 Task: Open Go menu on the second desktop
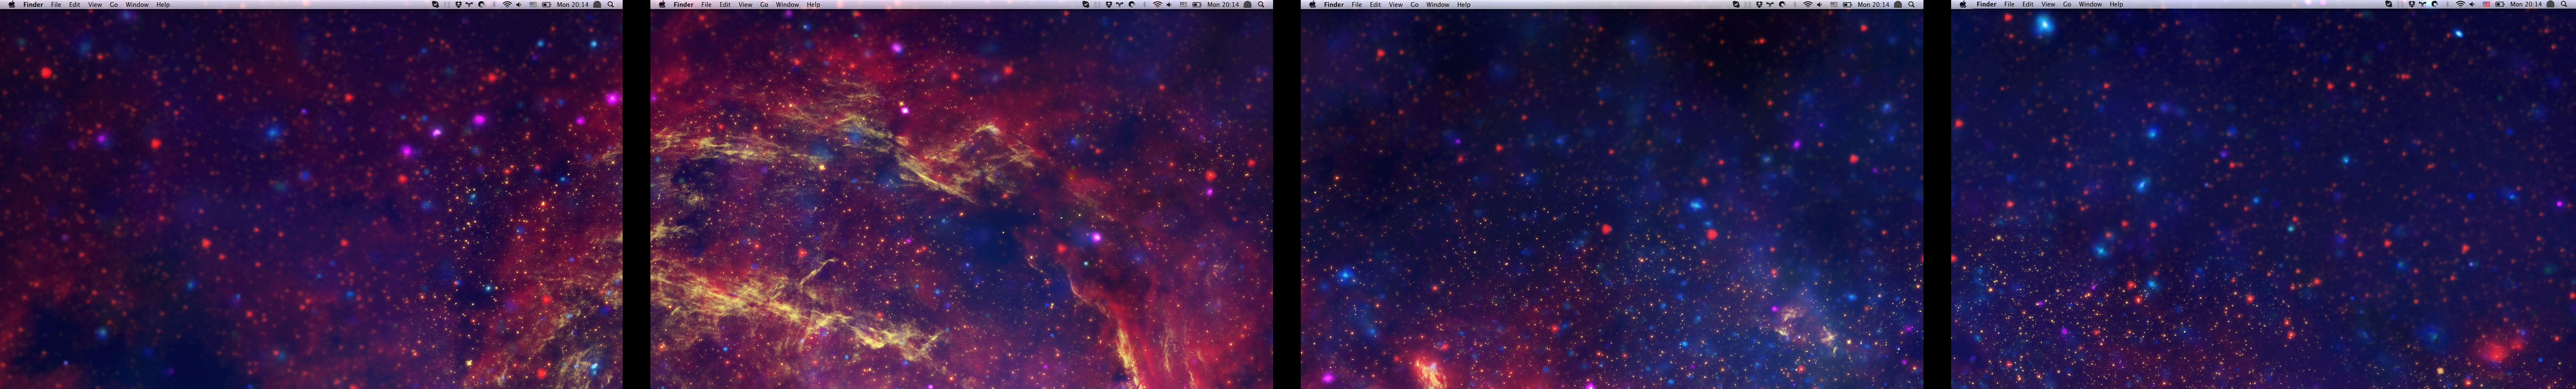point(765,5)
